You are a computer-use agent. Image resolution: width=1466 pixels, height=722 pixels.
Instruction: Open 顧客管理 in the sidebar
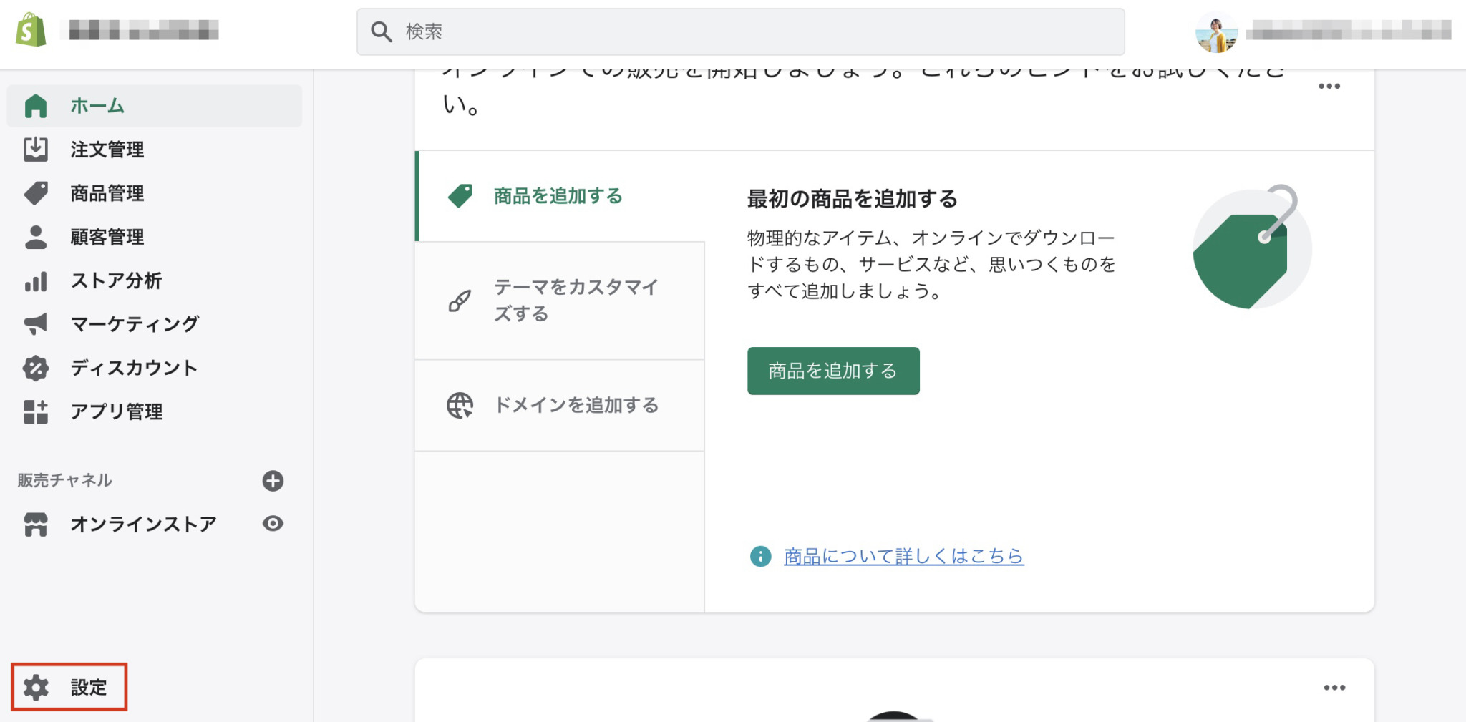[107, 237]
